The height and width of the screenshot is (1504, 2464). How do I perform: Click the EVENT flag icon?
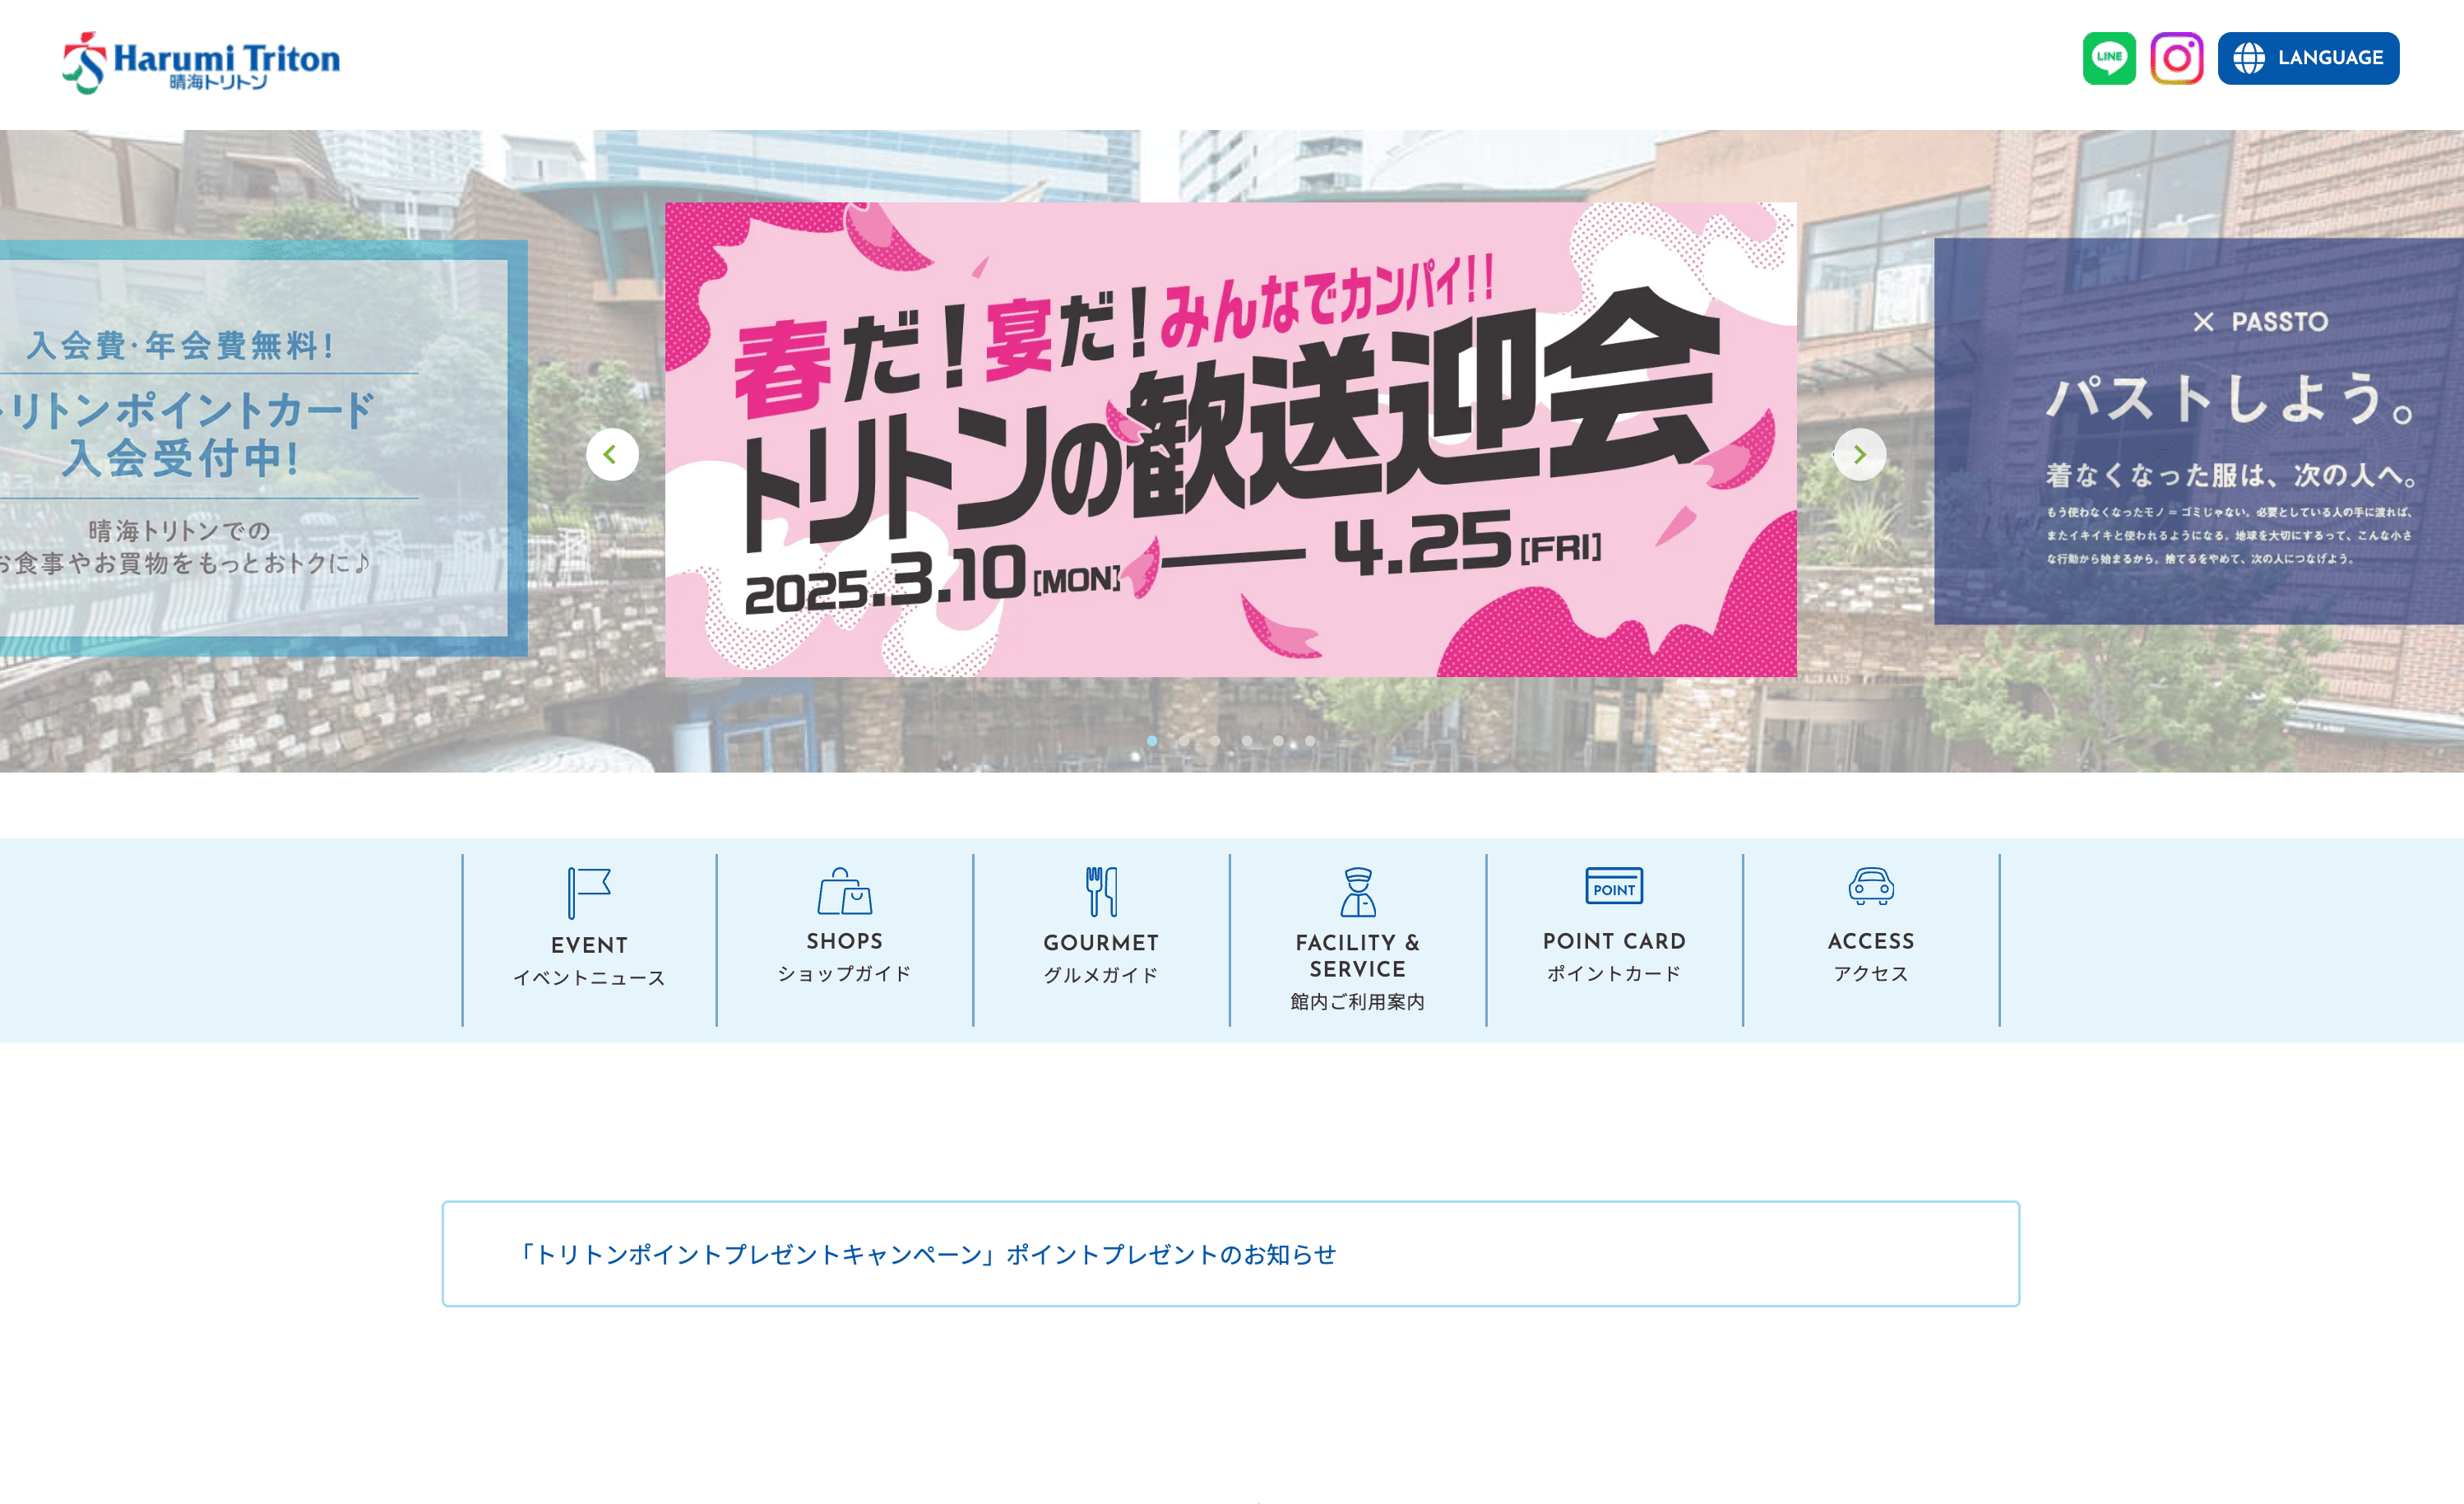589,893
